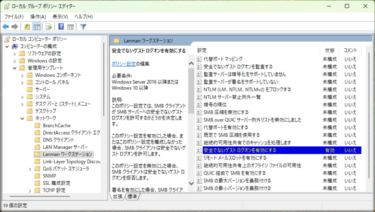Click the description pane scroll down arrow
375x212 pixels.
(x=191, y=183)
